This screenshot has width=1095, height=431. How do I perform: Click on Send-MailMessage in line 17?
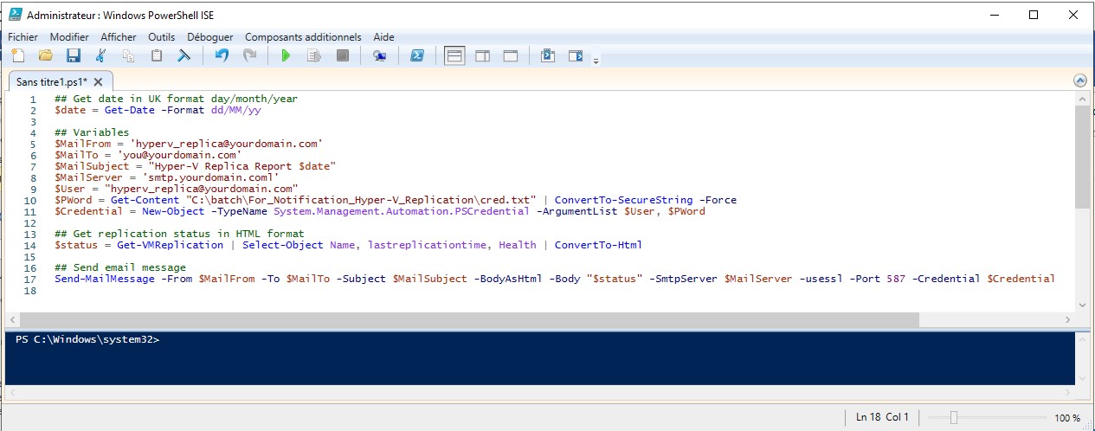tap(105, 279)
